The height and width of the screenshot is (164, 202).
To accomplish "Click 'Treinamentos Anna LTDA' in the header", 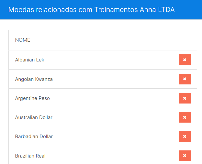I will [134, 10].
